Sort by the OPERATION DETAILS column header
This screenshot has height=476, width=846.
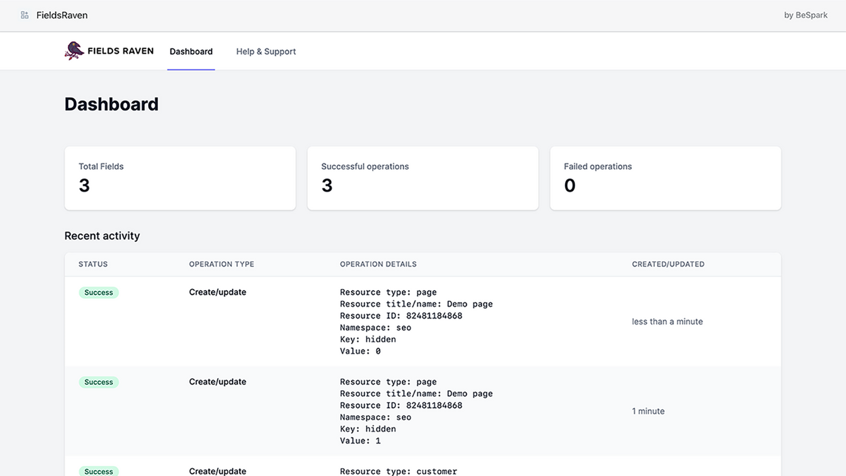tap(378, 264)
